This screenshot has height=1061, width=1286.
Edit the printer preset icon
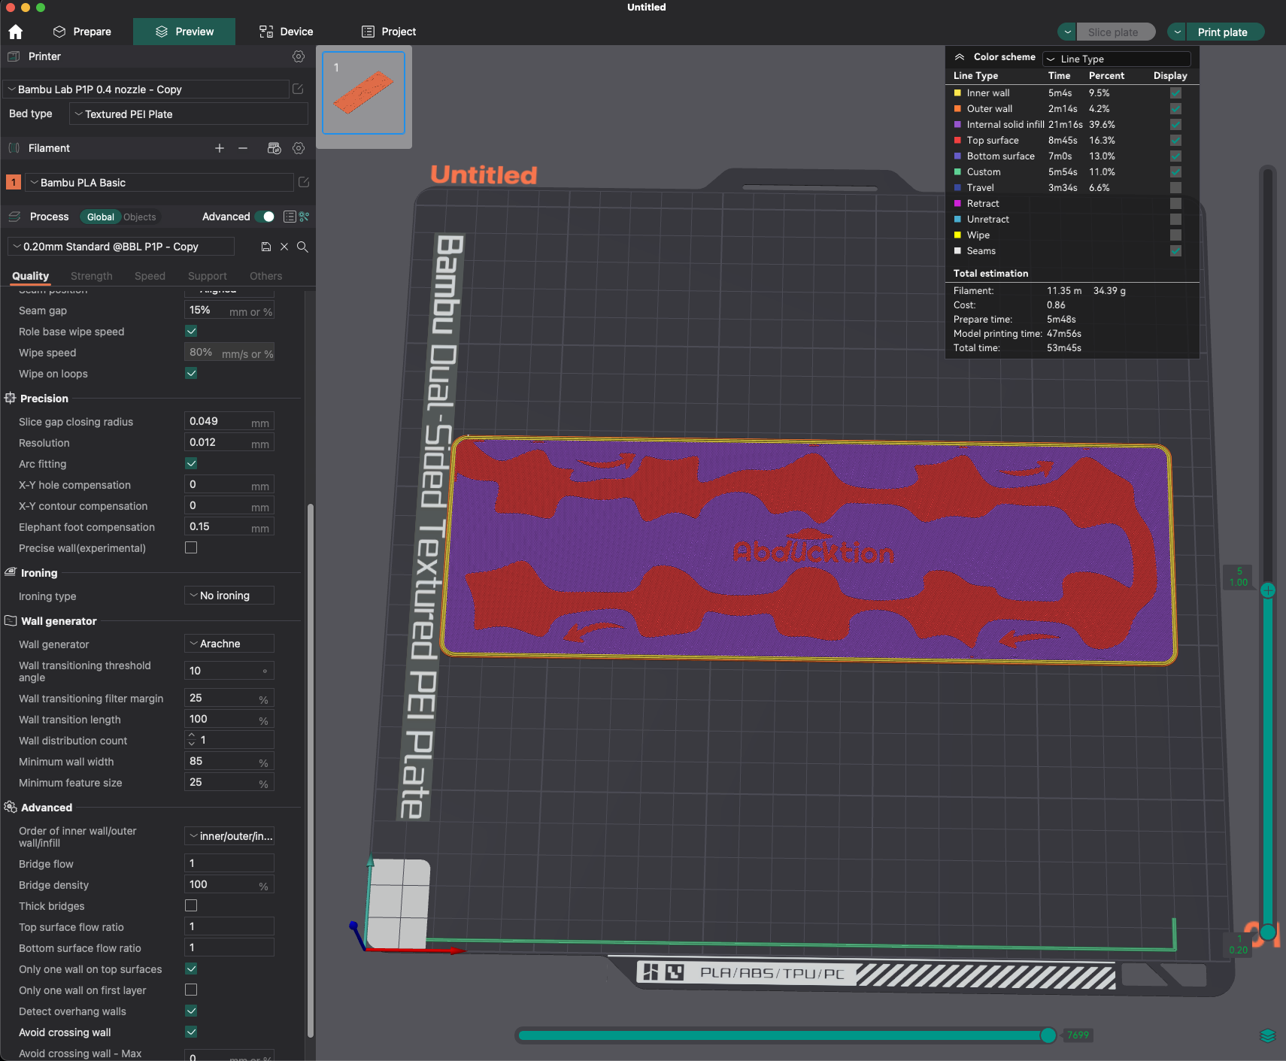tap(298, 89)
